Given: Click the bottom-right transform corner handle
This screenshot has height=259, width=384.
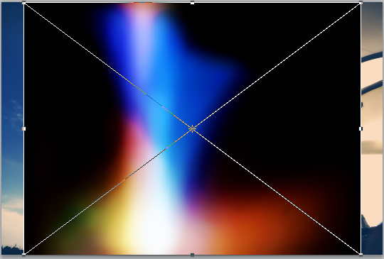Looking at the screenshot, I should (361, 255).
